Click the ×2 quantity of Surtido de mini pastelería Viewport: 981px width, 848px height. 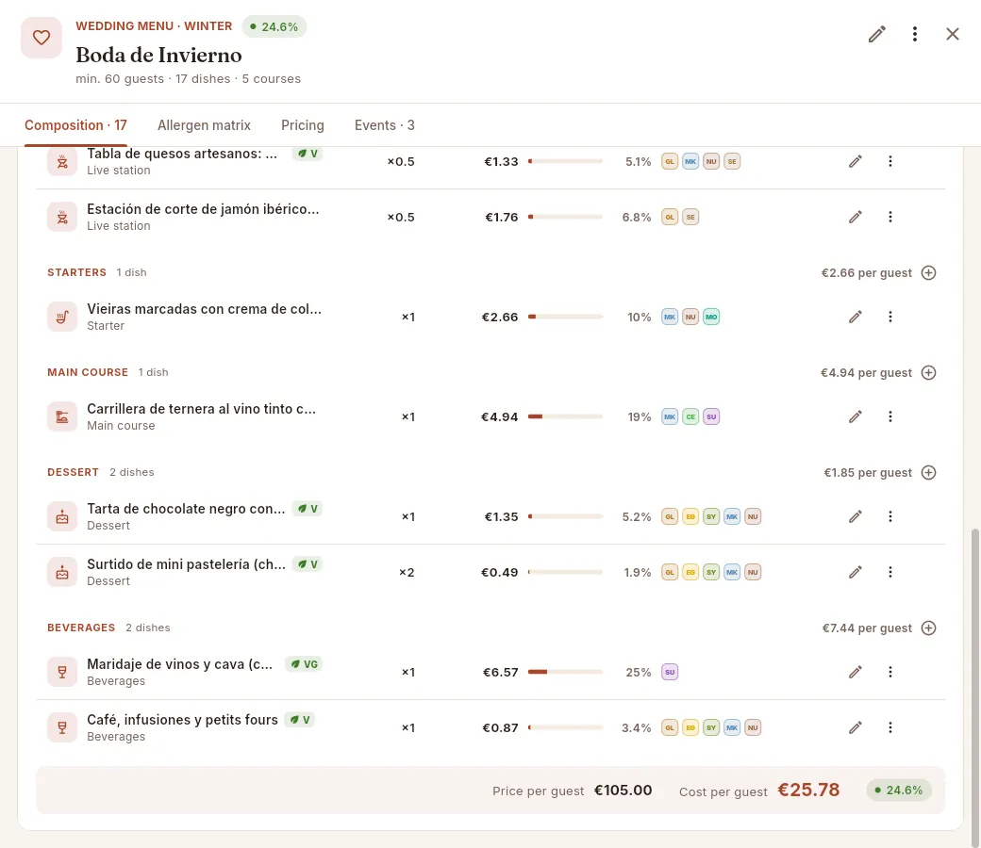pyautogui.click(x=407, y=573)
